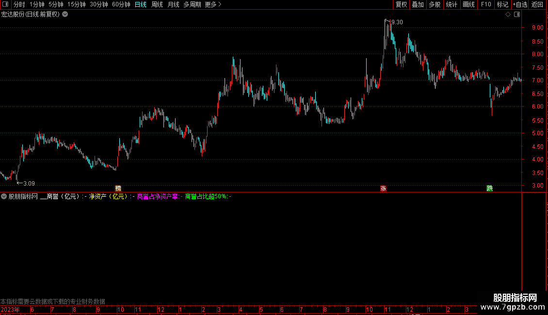Toggle the side panel icon in chart header
The width and height of the screenshot is (548, 315).
point(517,15)
